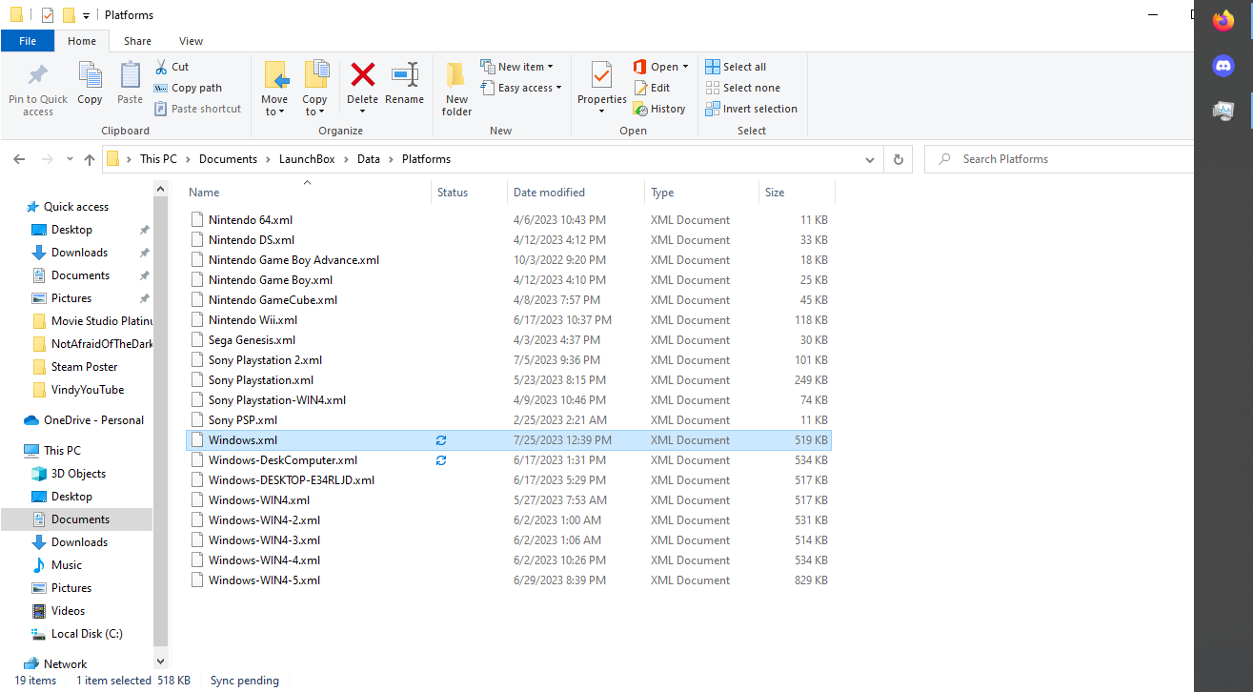Screen dimensions: 1253x692
Task: Click the Properties checkmark in title bar
Action: [48, 15]
